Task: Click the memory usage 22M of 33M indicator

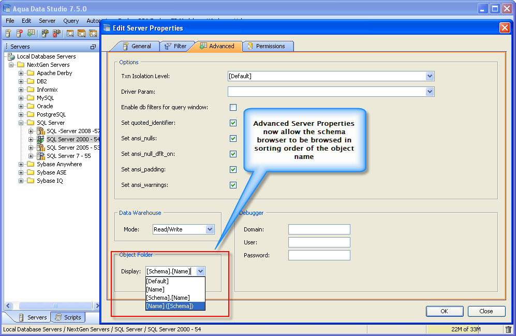Action: pos(465,329)
